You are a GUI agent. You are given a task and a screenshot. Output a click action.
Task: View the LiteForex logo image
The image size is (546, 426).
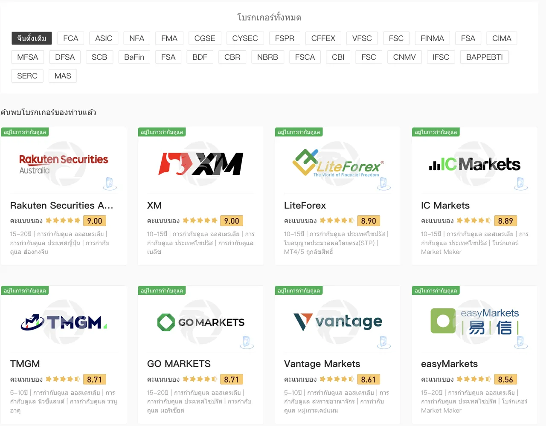click(338, 163)
